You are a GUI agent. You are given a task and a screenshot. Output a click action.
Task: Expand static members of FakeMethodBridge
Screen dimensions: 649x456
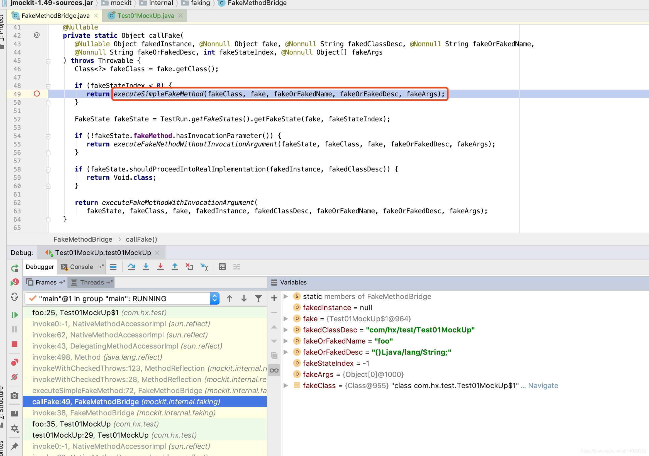click(x=286, y=296)
